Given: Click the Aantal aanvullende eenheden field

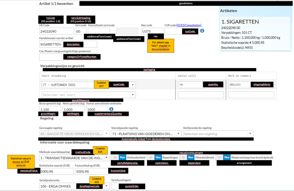Looking at the screenshot, I should pyautogui.click(x=97, y=109).
